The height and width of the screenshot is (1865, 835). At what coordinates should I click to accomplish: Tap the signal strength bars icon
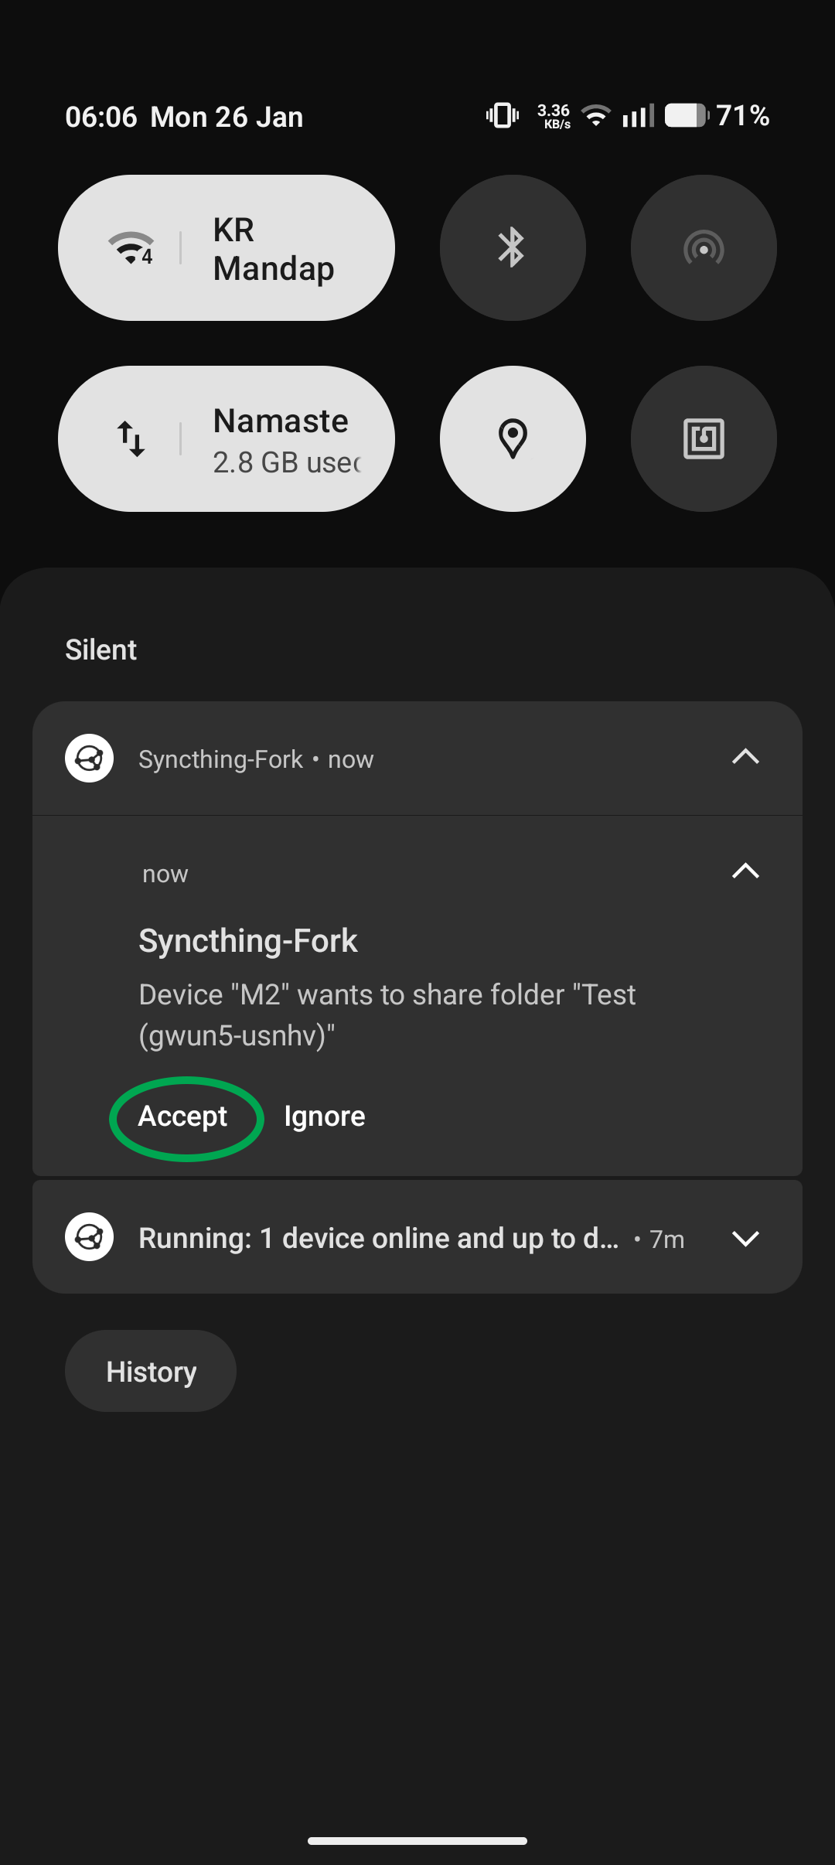tap(638, 115)
